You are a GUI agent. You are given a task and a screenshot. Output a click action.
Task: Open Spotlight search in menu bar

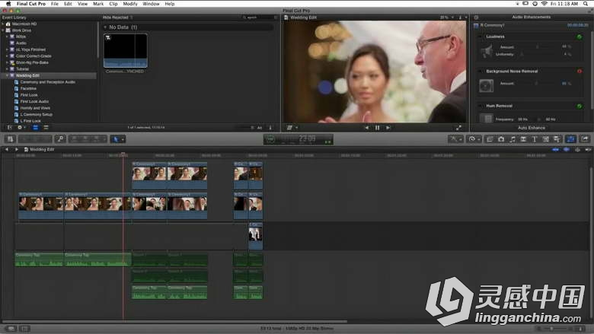coord(586,4)
